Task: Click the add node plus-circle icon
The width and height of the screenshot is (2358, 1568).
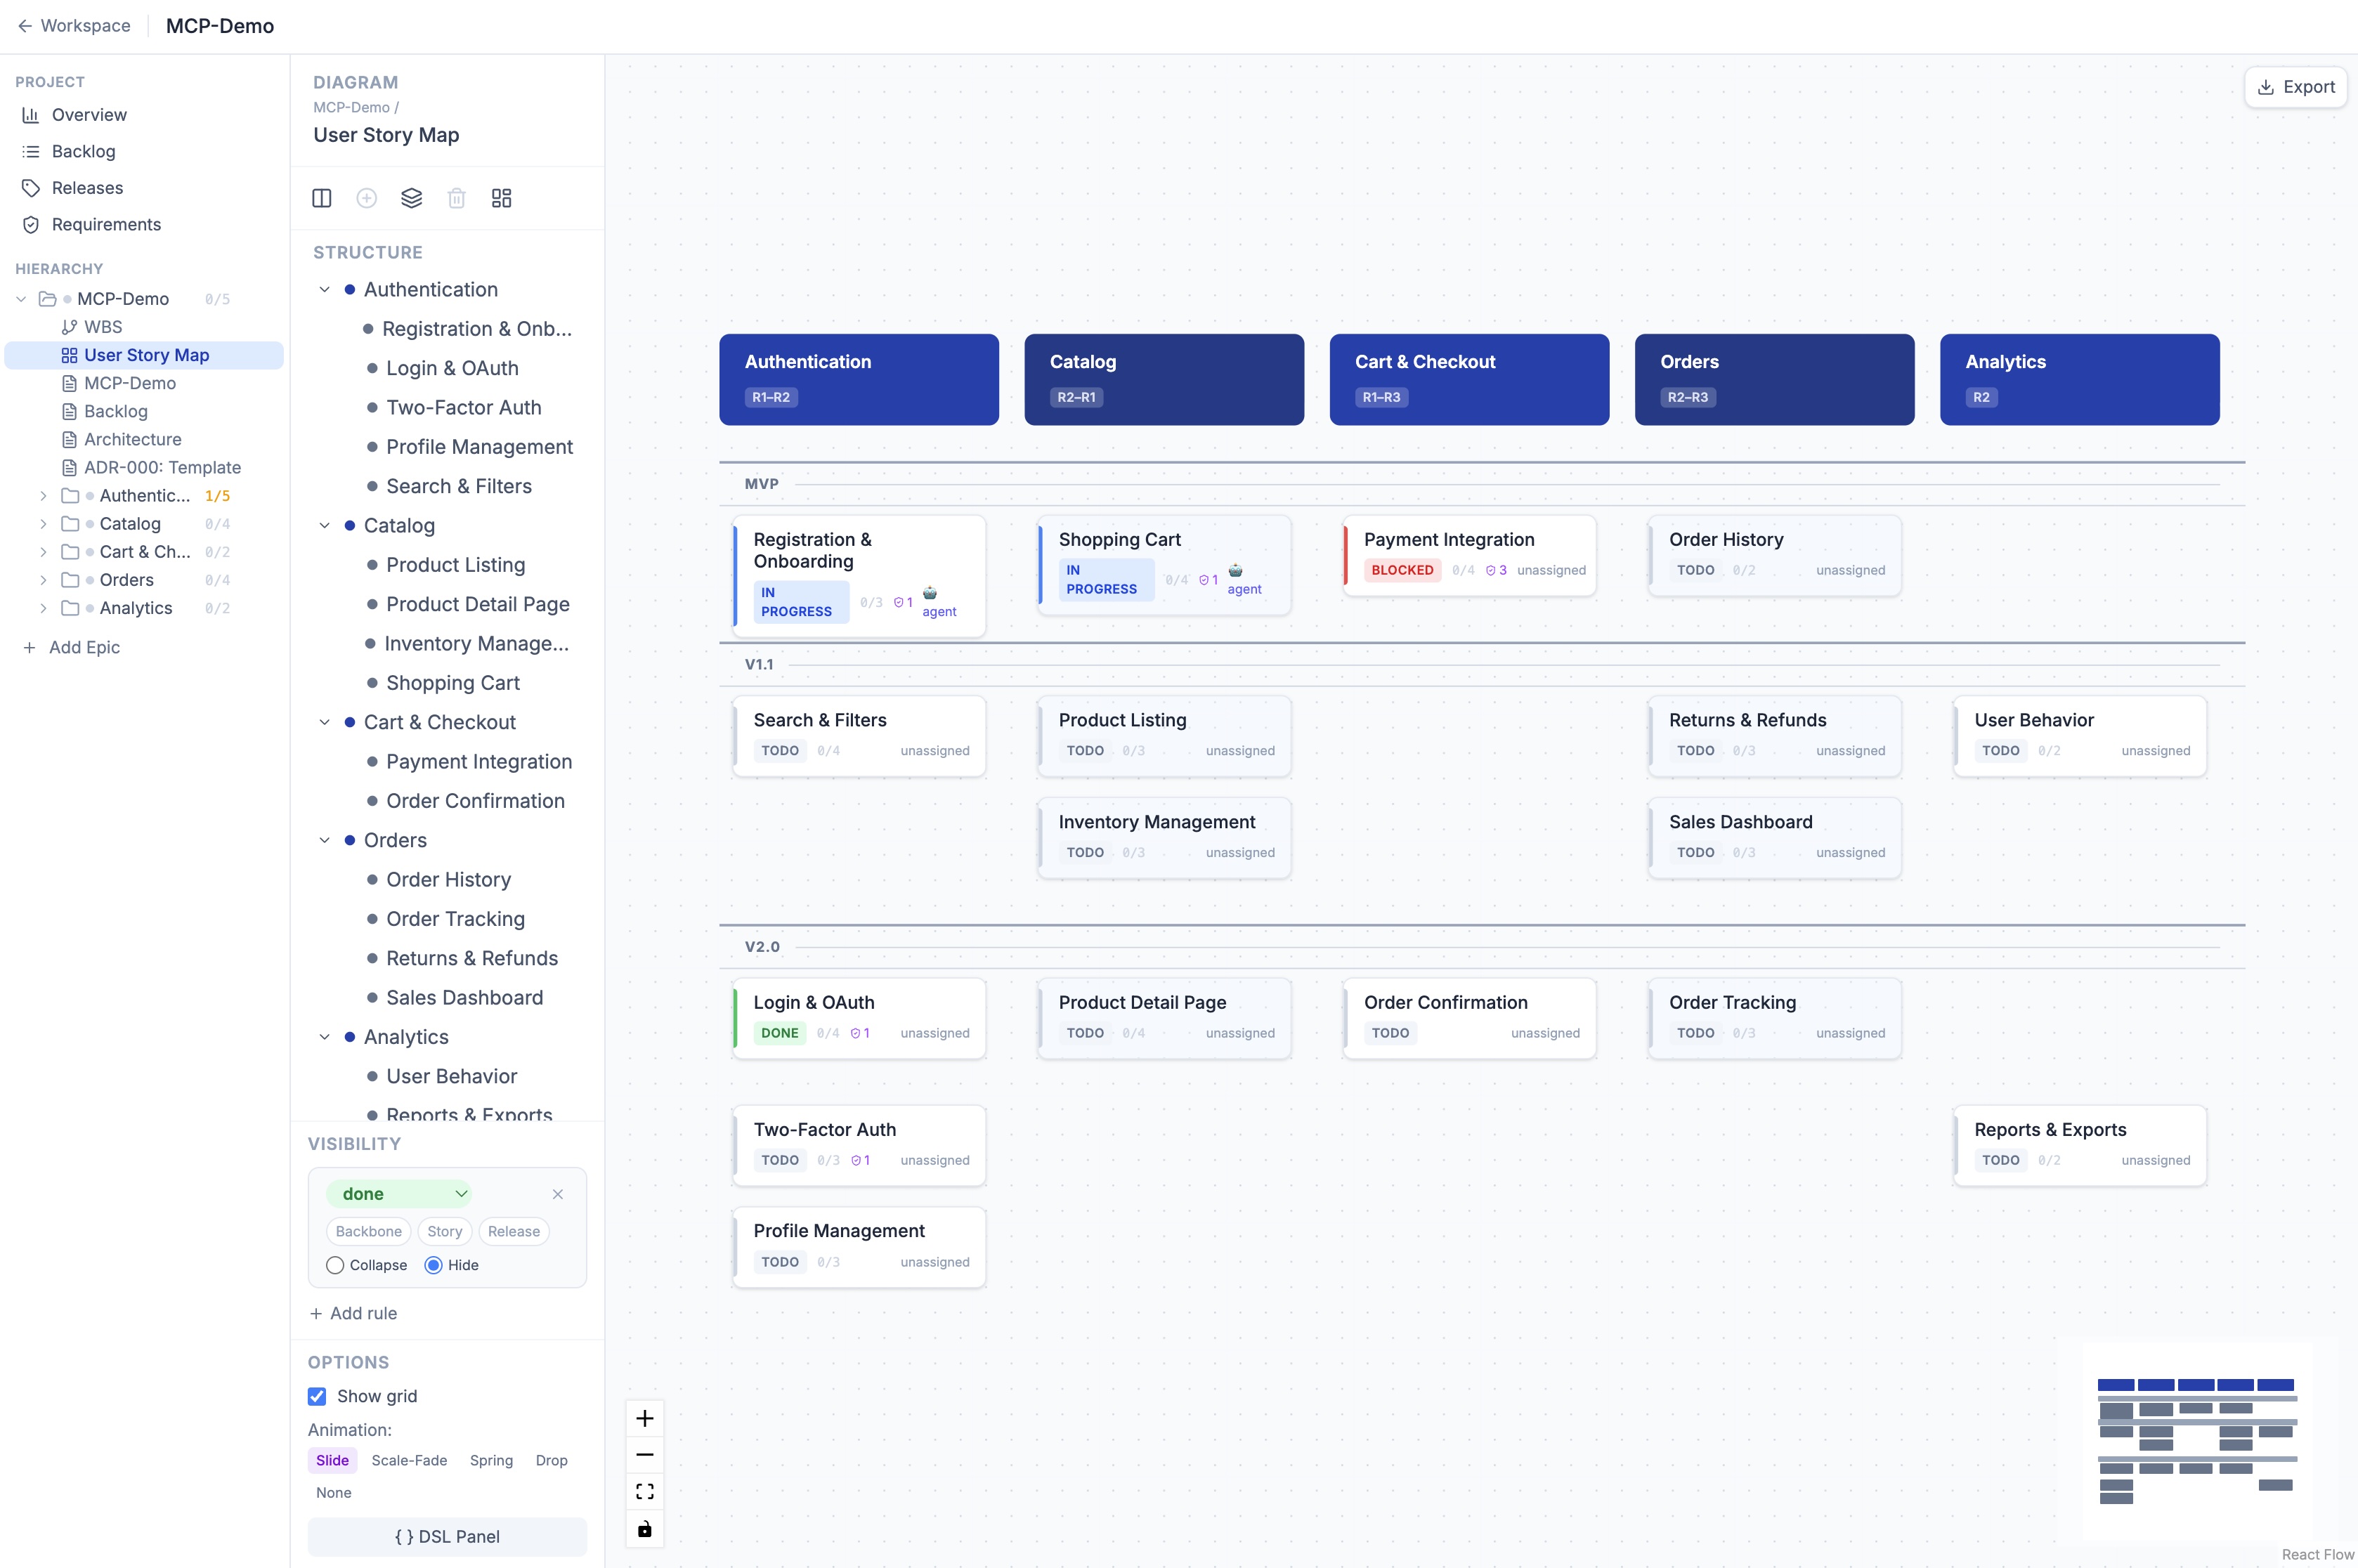Action: [366, 198]
